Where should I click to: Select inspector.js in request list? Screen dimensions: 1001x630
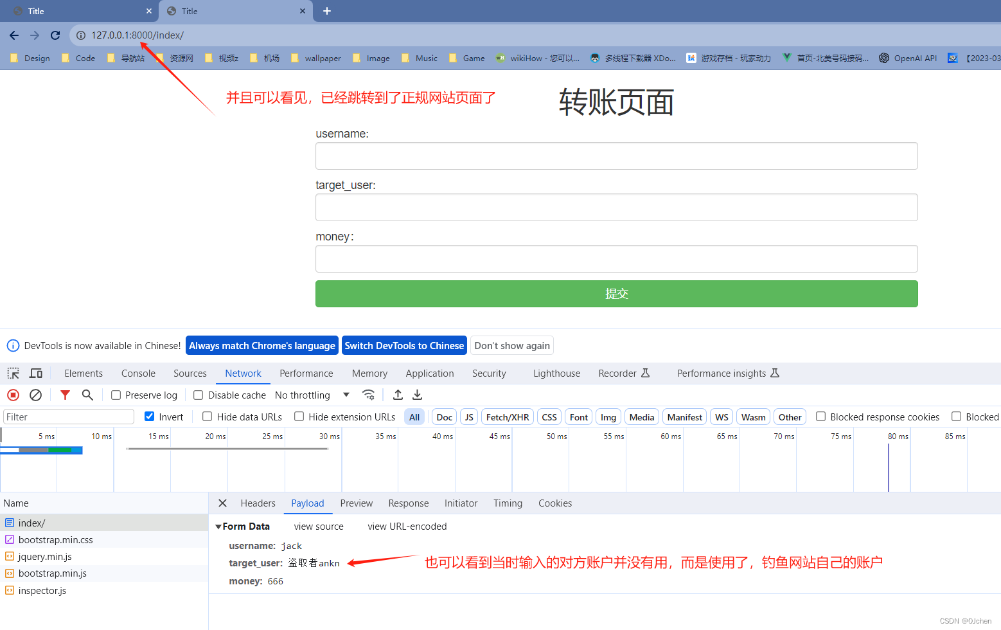point(104,591)
